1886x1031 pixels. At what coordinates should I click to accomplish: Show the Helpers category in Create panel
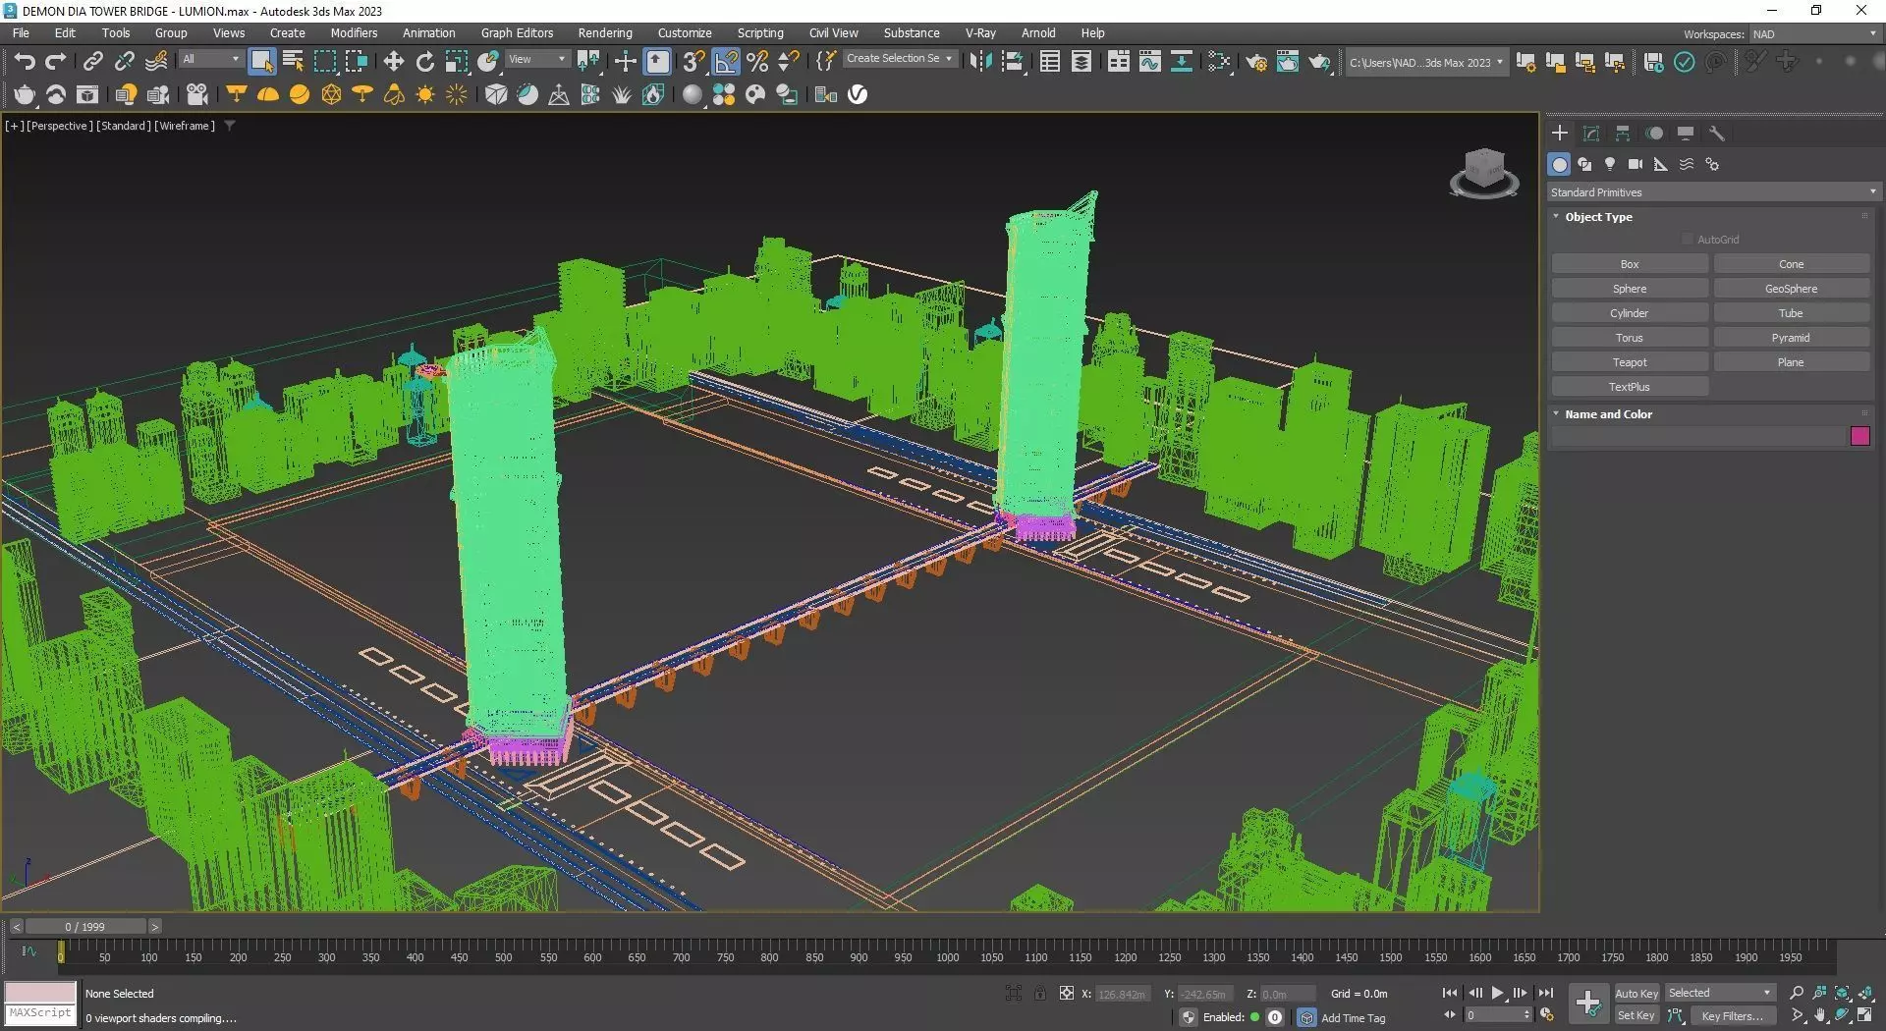[x=1661, y=164]
